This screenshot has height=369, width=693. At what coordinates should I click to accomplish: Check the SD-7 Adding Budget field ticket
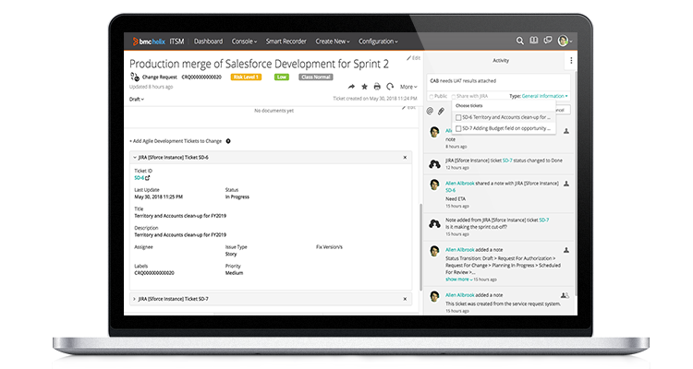459,128
